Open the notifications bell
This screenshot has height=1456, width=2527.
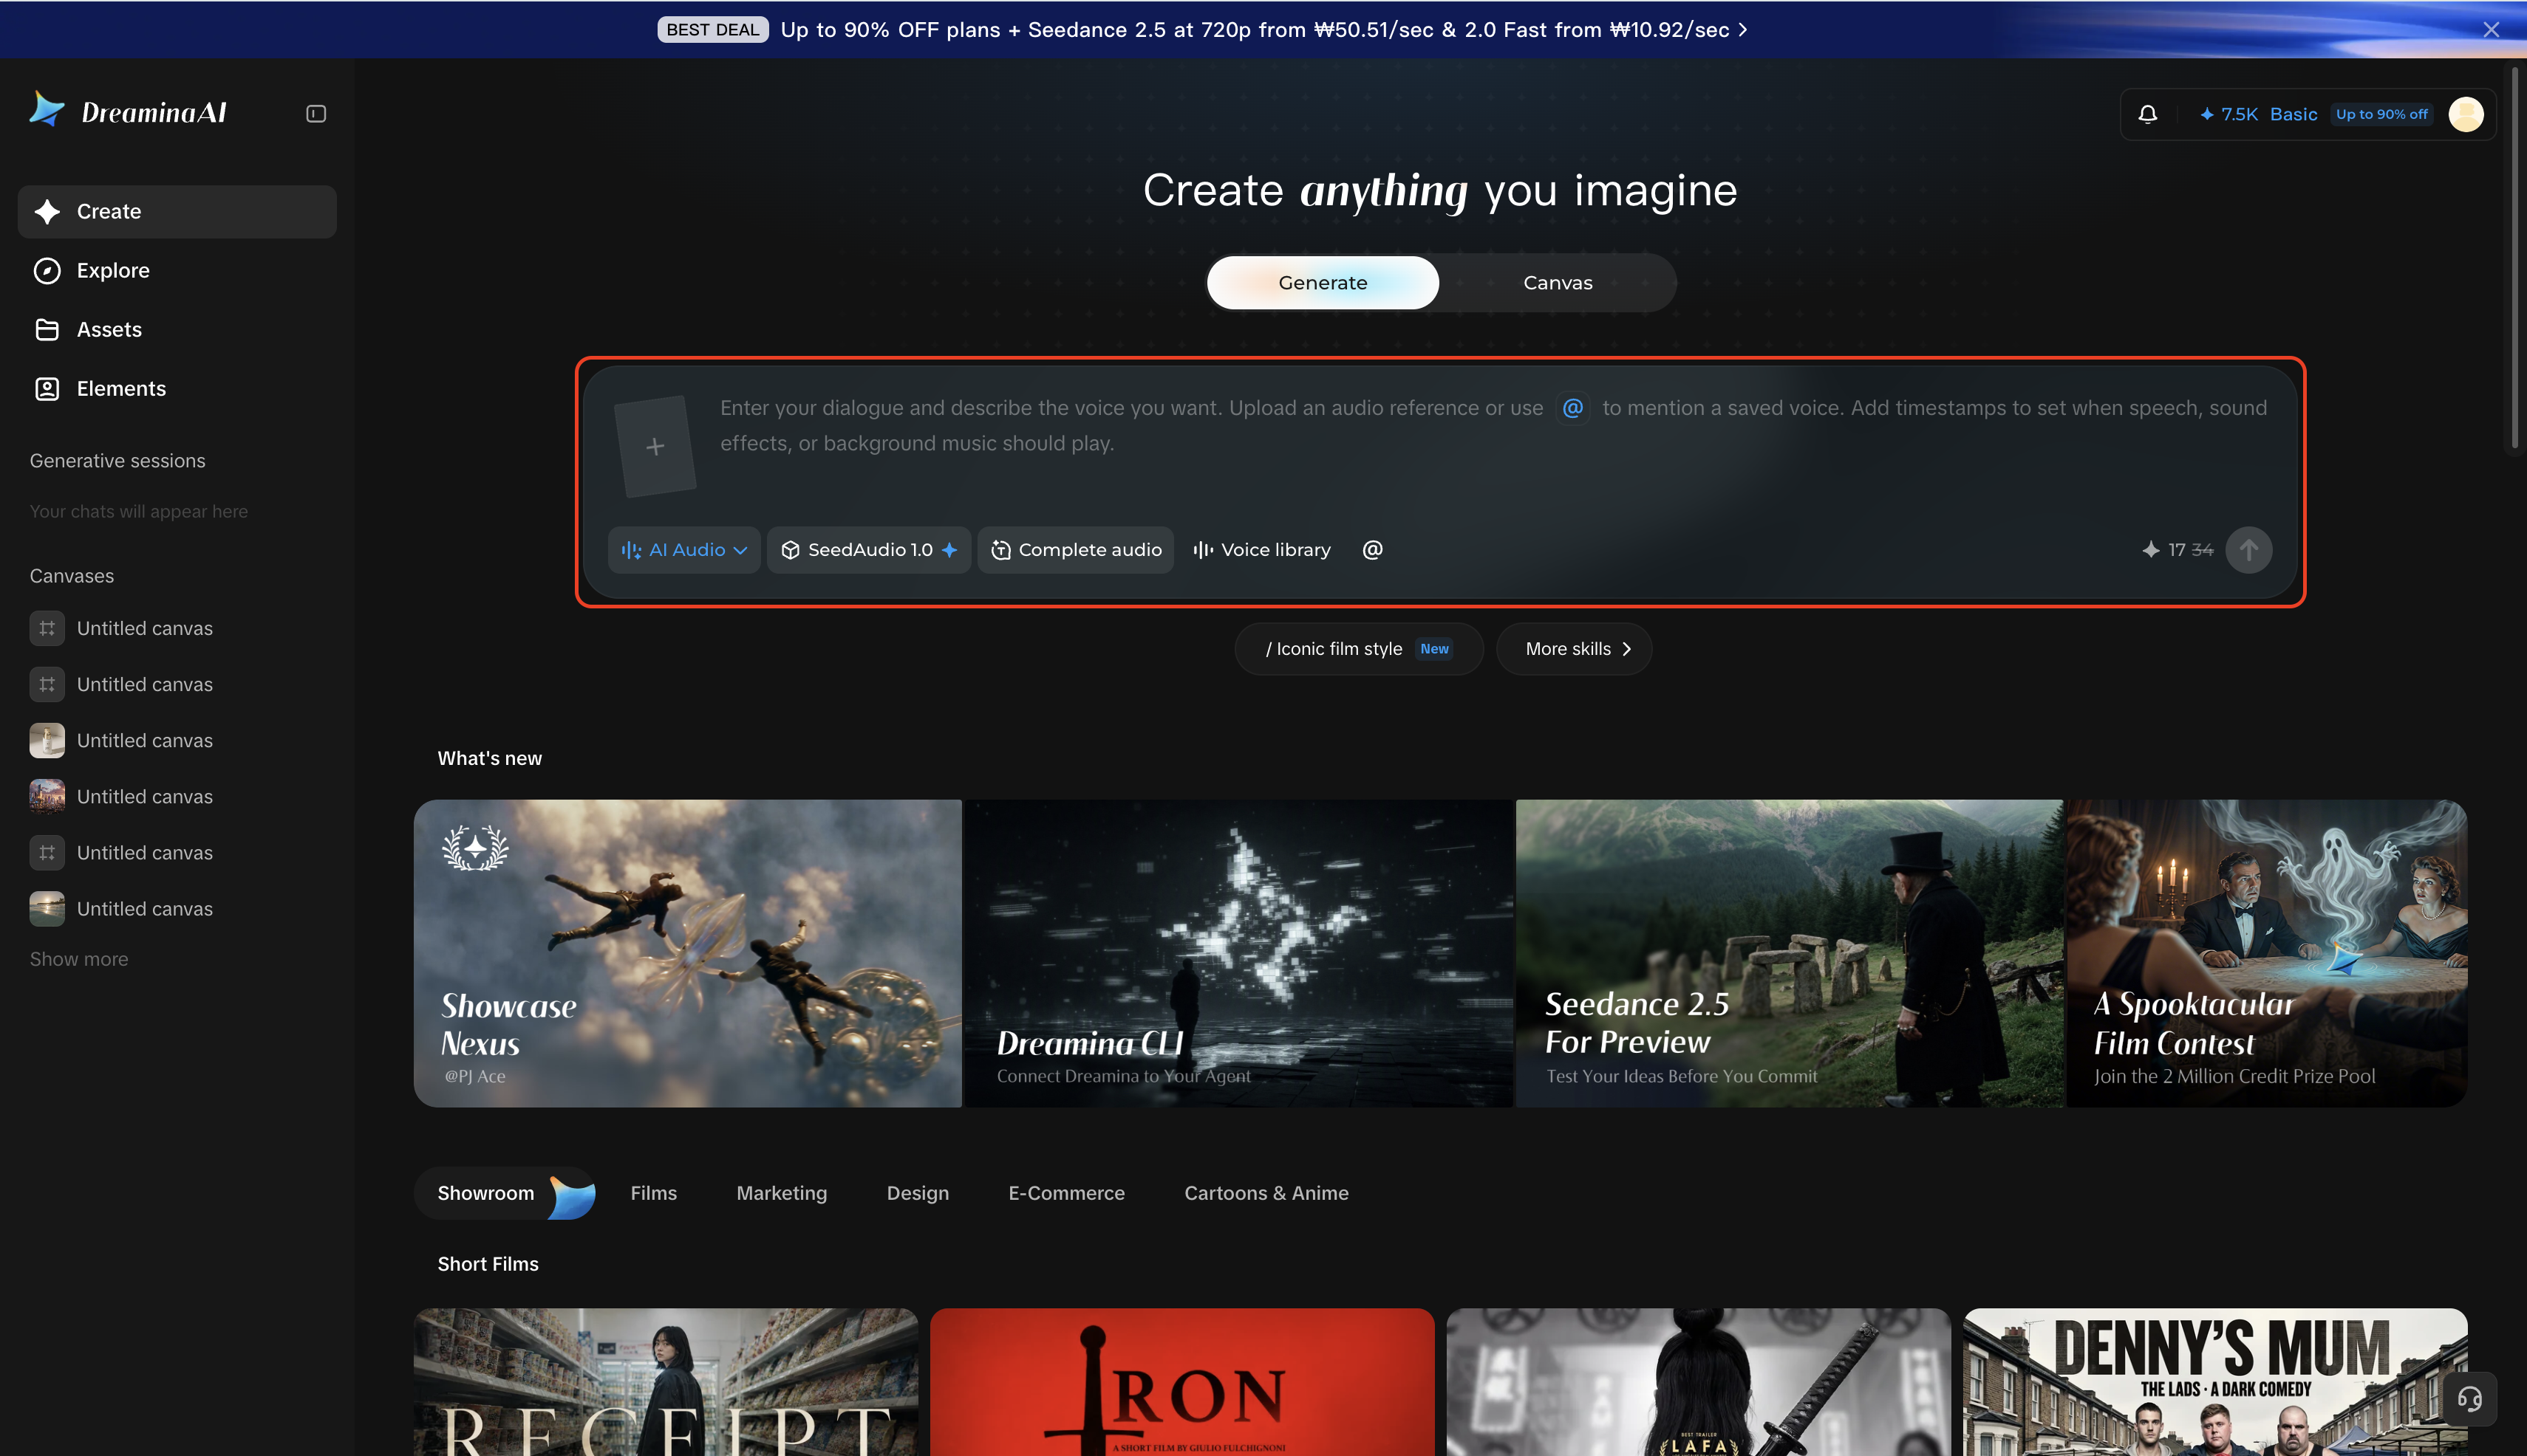pos(2148,114)
